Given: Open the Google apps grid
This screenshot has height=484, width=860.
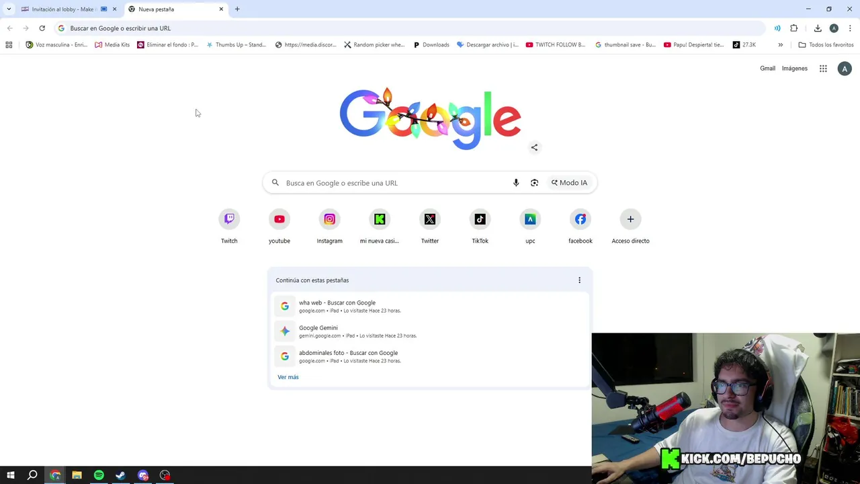Looking at the screenshot, I should [823, 69].
